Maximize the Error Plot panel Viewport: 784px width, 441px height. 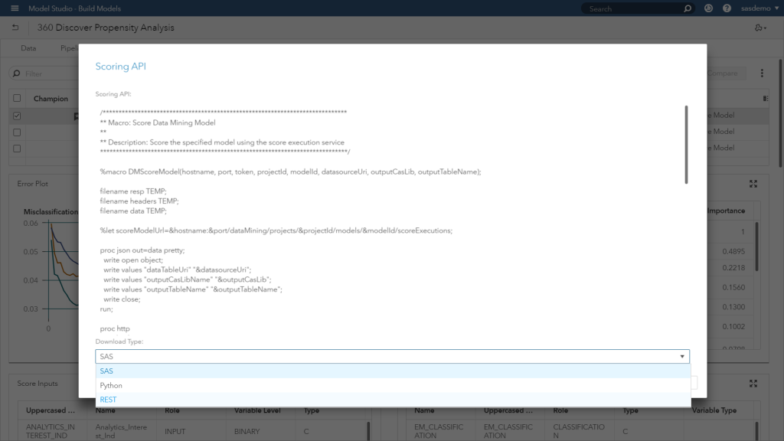coord(753,184)
